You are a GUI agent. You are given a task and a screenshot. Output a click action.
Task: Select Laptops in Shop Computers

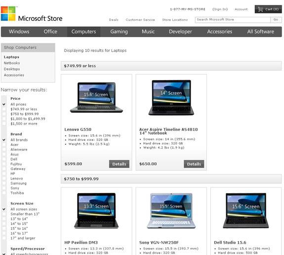pyautogui.click(x=11, y=57)
